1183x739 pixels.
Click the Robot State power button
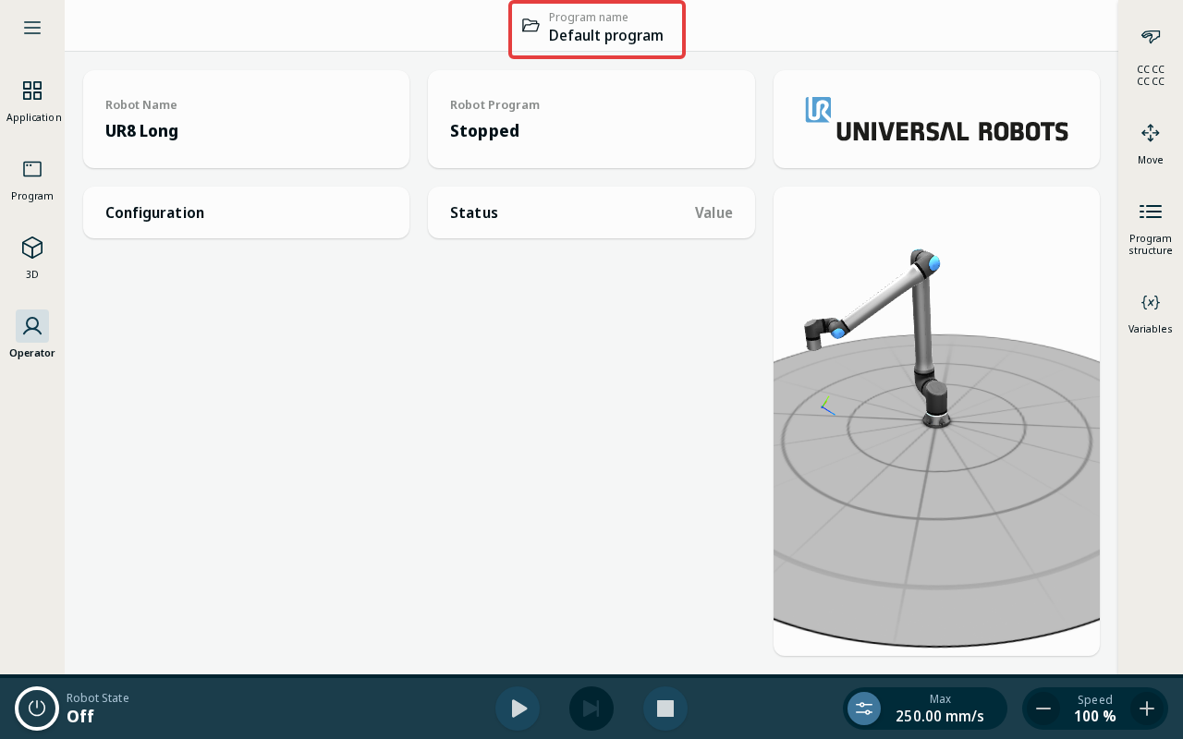(x=37, y=709)
